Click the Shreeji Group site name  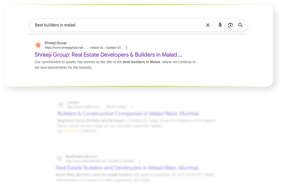(56, 43)
